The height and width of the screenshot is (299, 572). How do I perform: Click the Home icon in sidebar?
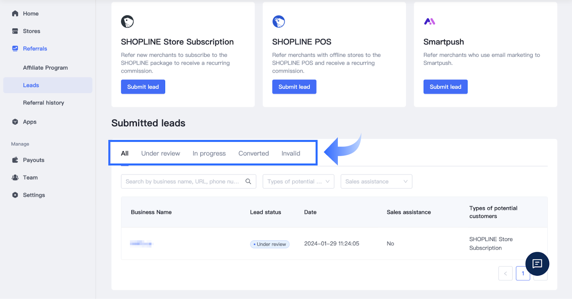(x=15, y=14)
